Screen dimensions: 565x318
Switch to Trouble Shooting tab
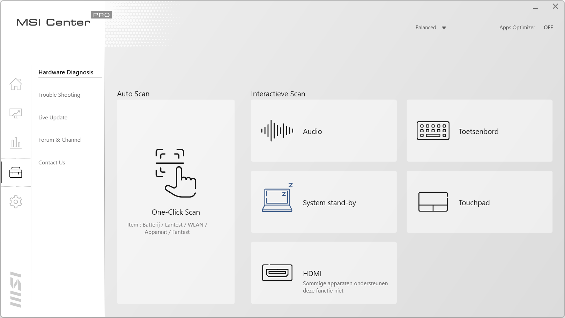click(x=59, y=95)
